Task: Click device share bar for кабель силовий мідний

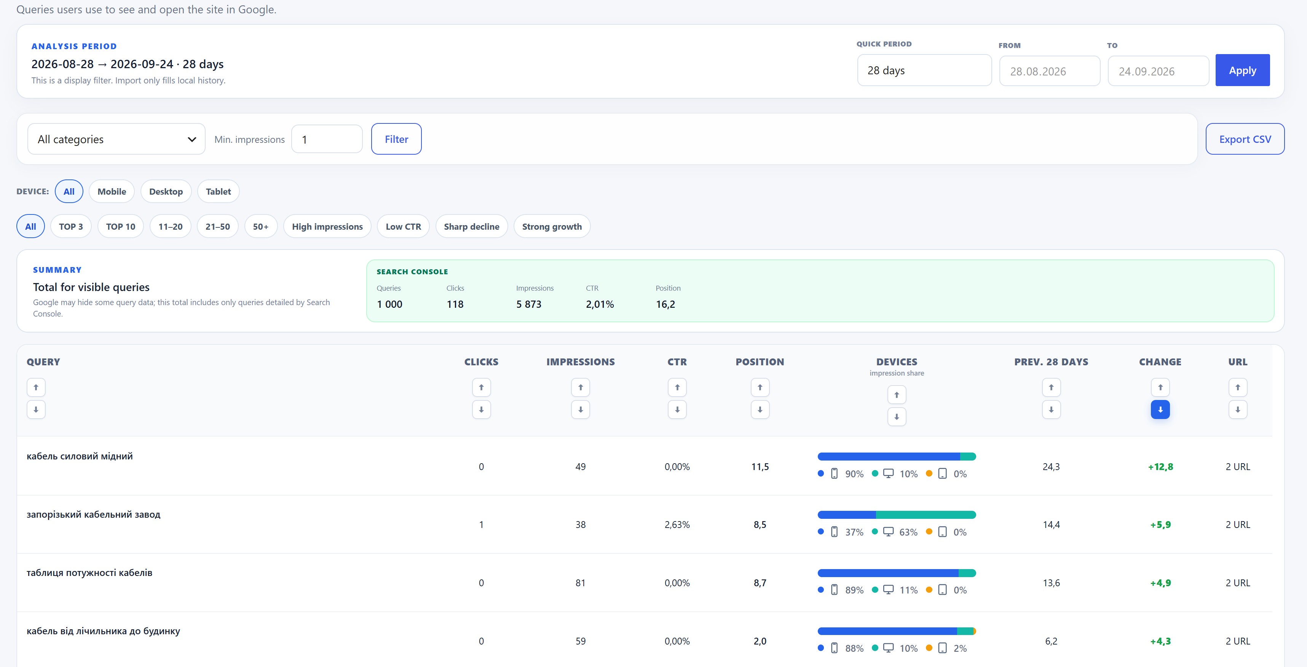Action: (x=897, y=456)
